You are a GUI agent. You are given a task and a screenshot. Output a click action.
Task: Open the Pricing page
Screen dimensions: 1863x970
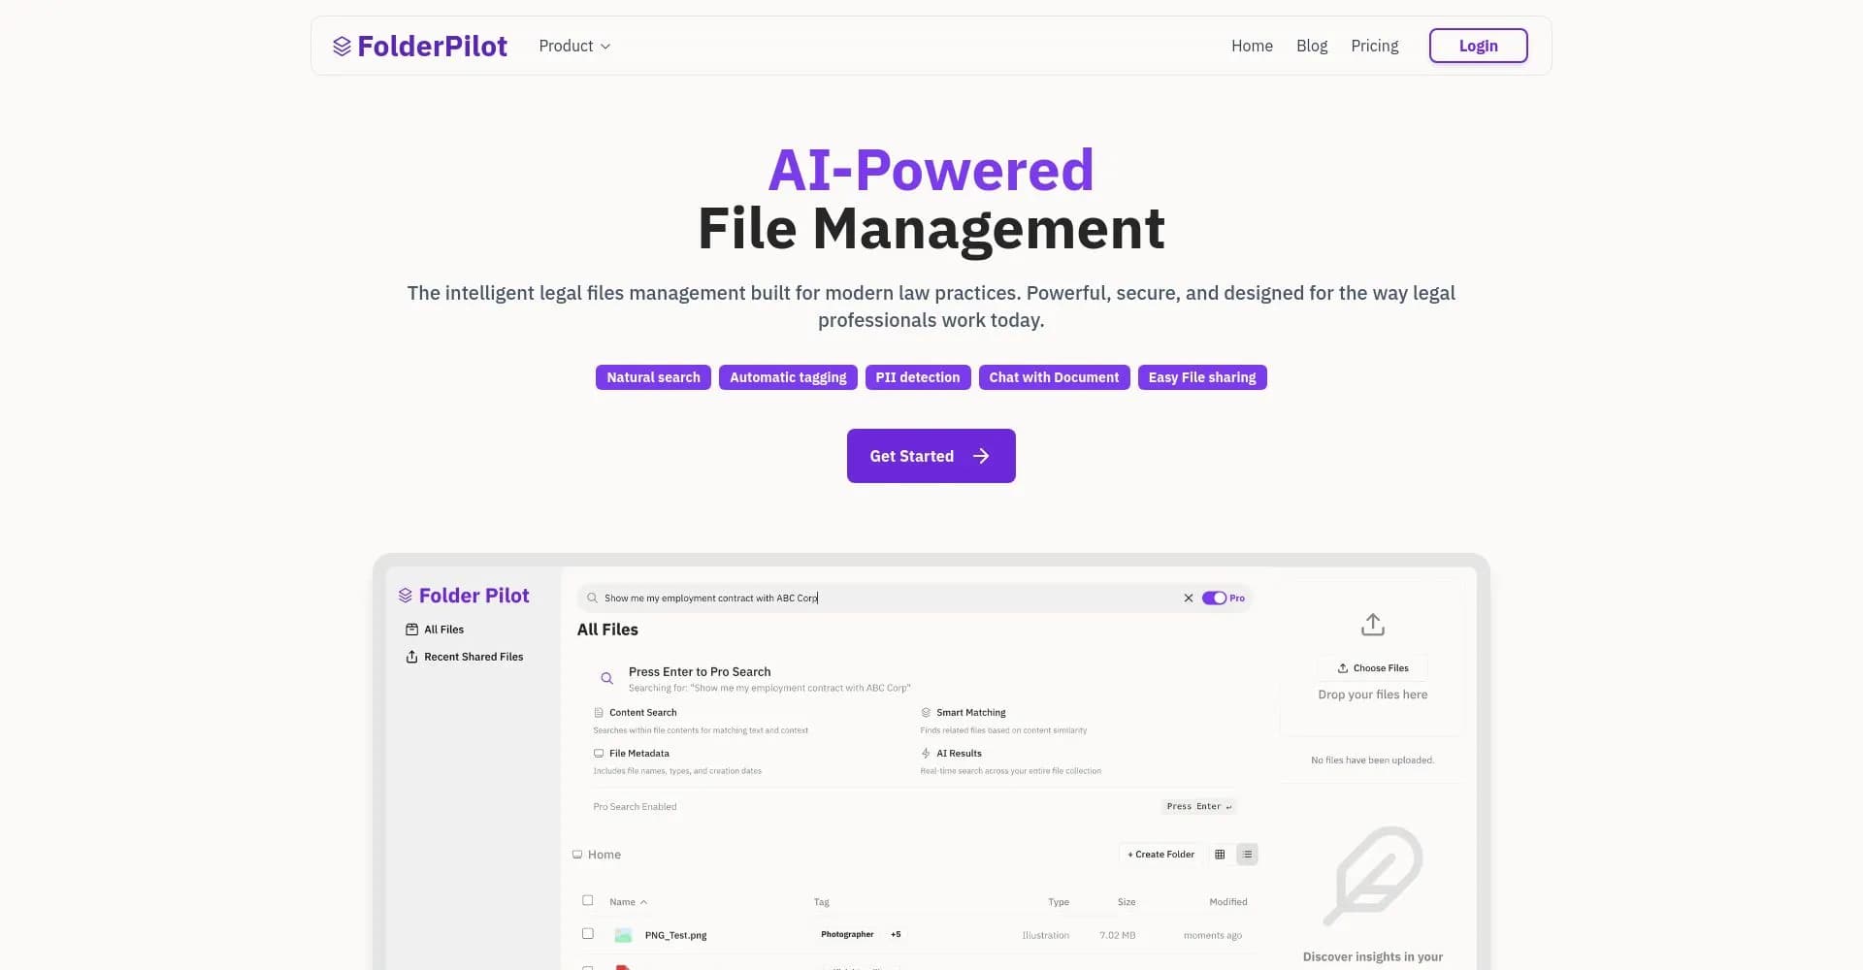click(1374, 46)
